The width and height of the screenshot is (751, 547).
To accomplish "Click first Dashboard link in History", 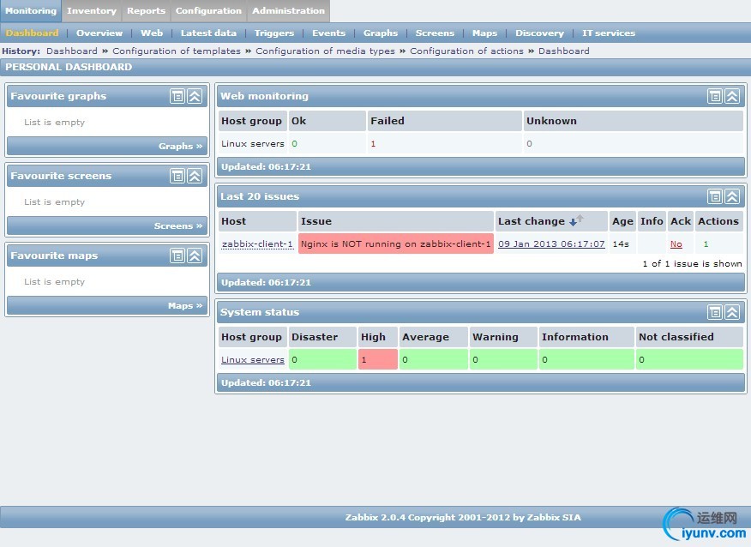I will pyautogui.click(x=72, y=51).
